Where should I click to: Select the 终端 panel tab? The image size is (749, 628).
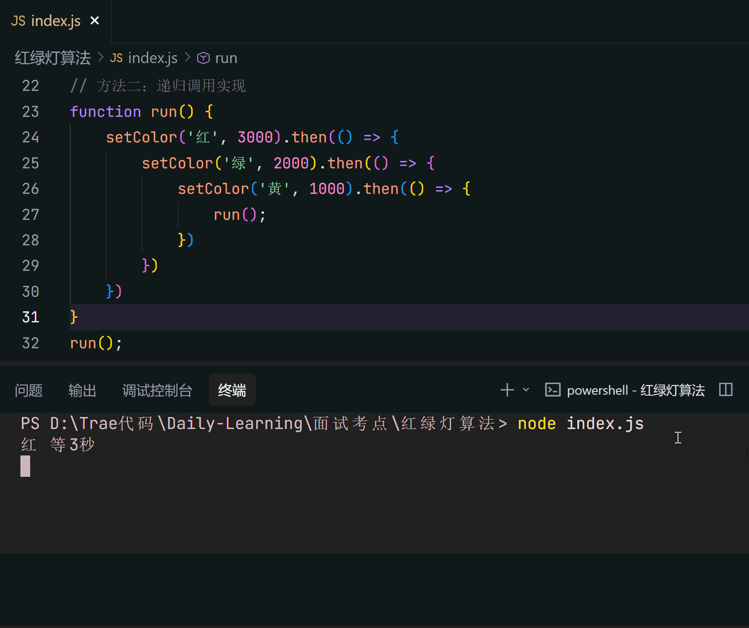click(x=232, y=390)
